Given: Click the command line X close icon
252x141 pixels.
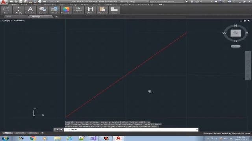Looking at the screenshot, I should pos(57,130).
